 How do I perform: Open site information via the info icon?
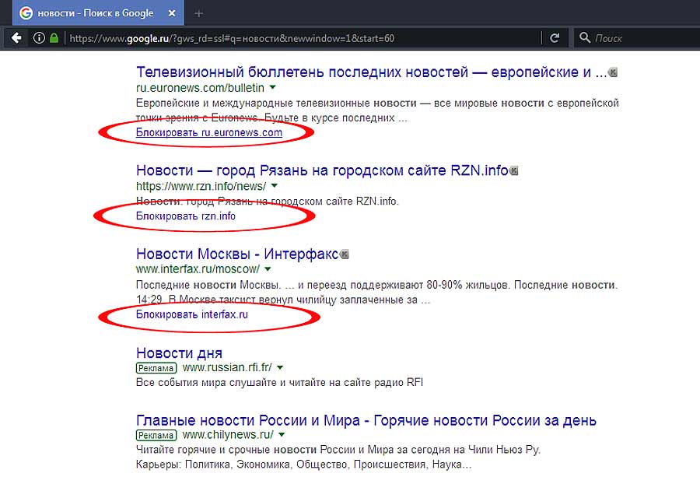tap(40, 38)
